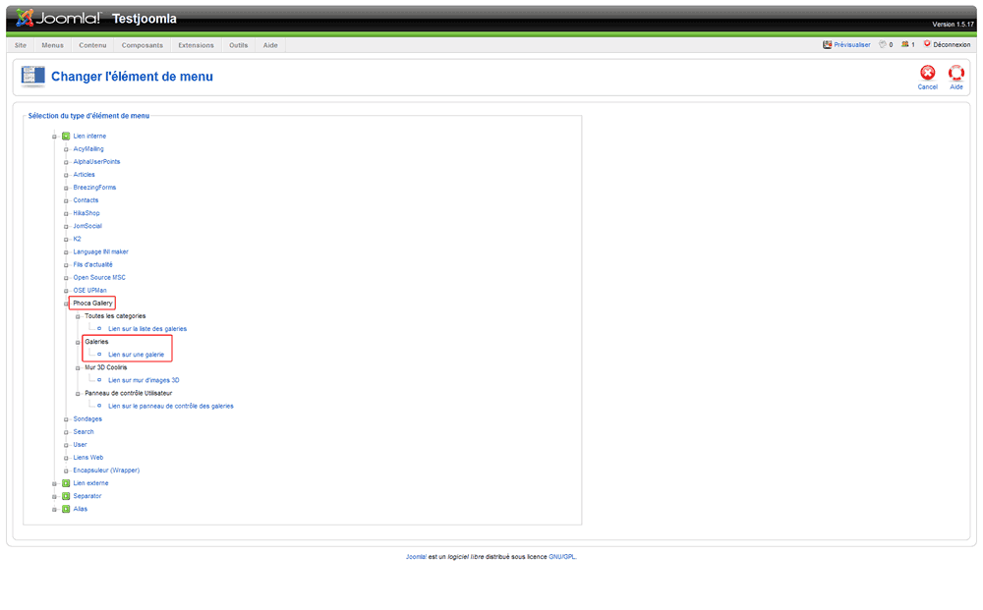Collapse the Toutes les categories node

pos(78,317)
